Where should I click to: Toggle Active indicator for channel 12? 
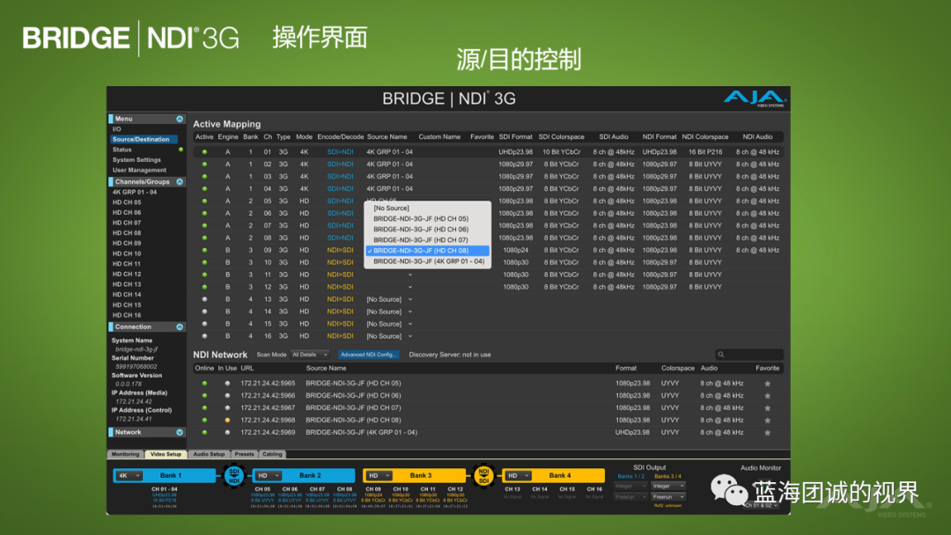(204, 287)
